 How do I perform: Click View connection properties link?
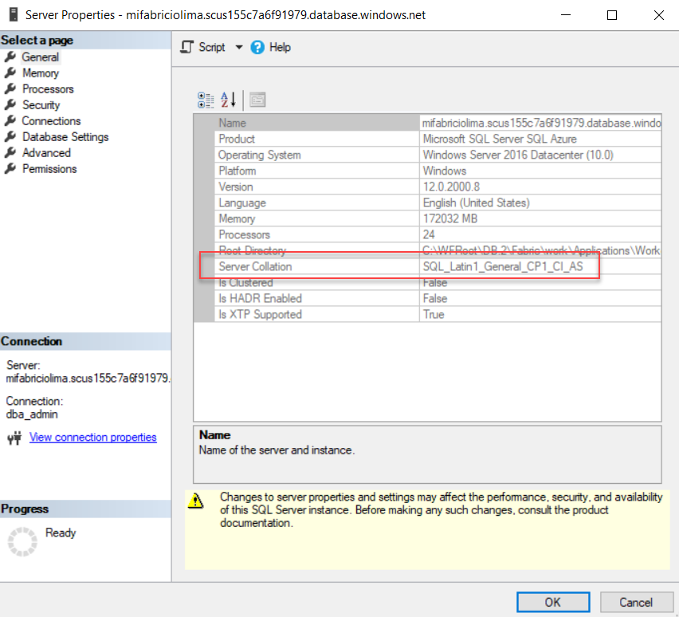coord(92,438)
